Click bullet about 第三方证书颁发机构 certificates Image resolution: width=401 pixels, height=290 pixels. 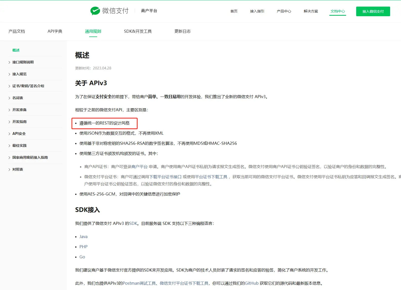119,153
